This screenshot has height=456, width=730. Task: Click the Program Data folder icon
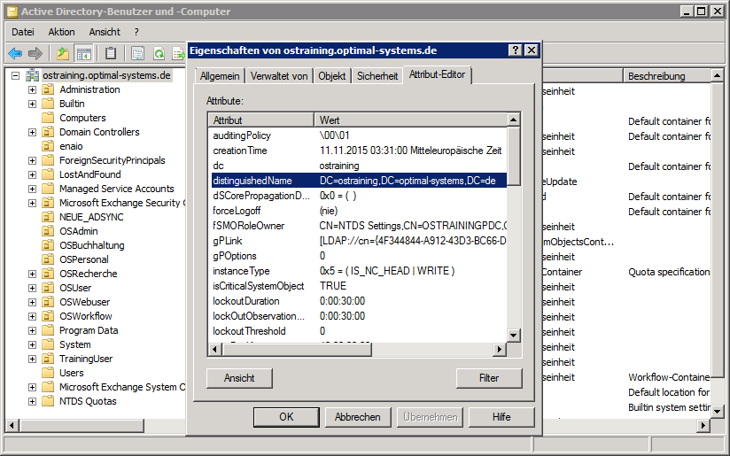click(x=48, y=330)
